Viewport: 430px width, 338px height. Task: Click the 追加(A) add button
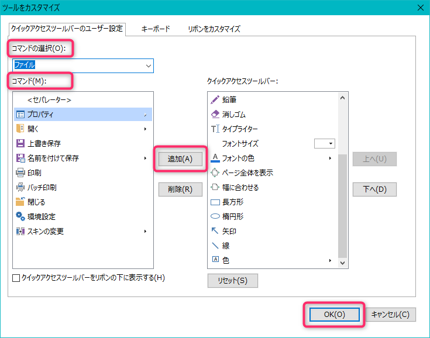point(180,159)
